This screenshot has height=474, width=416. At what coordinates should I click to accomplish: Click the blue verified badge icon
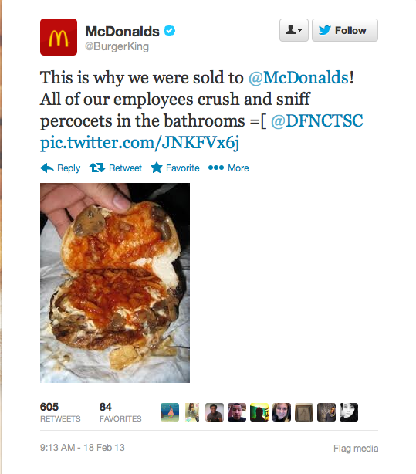click(169, 31)
